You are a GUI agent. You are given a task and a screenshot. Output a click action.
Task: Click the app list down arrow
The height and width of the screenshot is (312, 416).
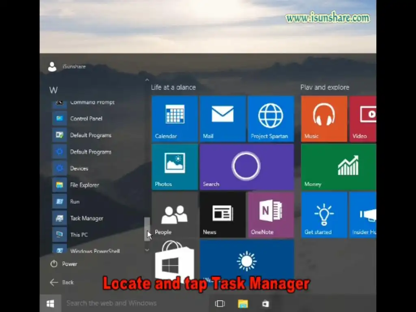147,250
